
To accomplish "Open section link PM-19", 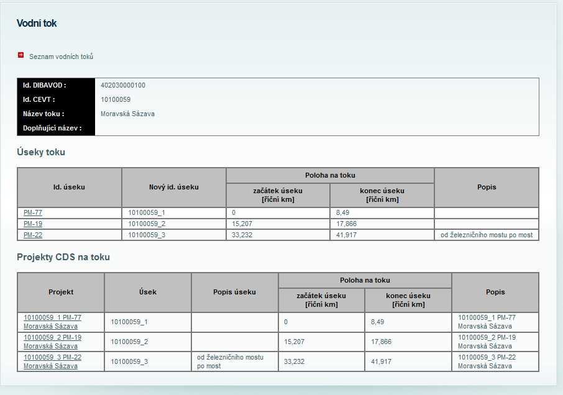I will tap(33, 224).
